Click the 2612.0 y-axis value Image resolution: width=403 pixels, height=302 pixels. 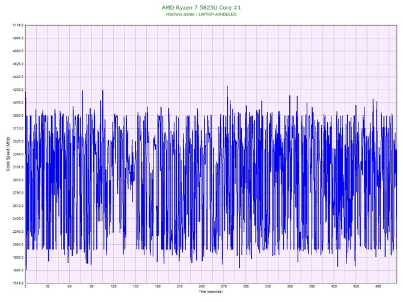[18, 206]
